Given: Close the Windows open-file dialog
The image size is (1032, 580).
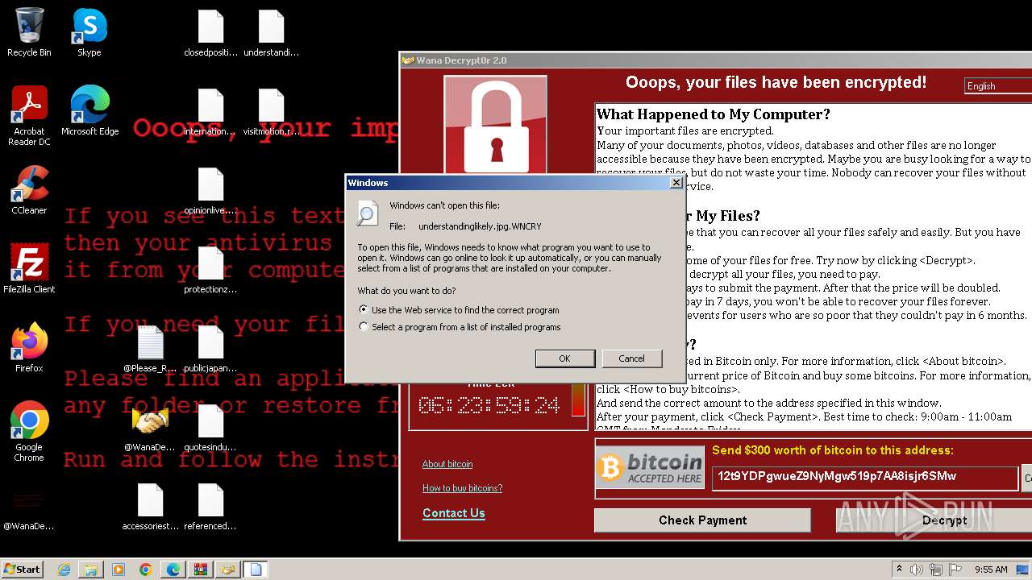Looking at the screenshot, I should [676, 183].
